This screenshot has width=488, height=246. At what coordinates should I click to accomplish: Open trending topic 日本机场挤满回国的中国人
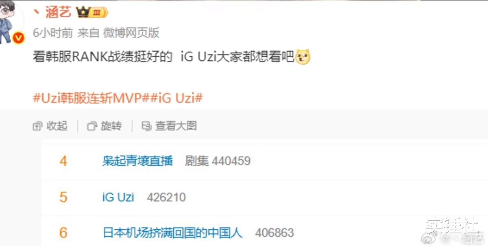tap(172, 233)
